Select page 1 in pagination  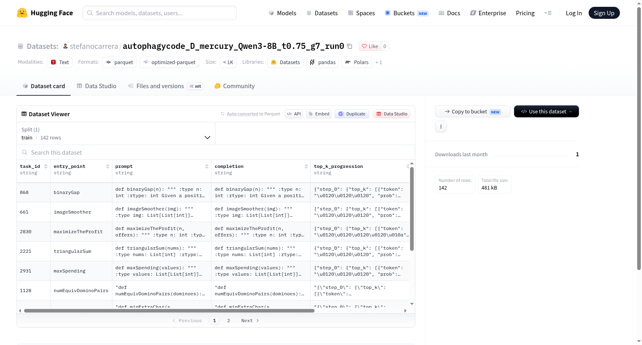(x=214, y=321)
